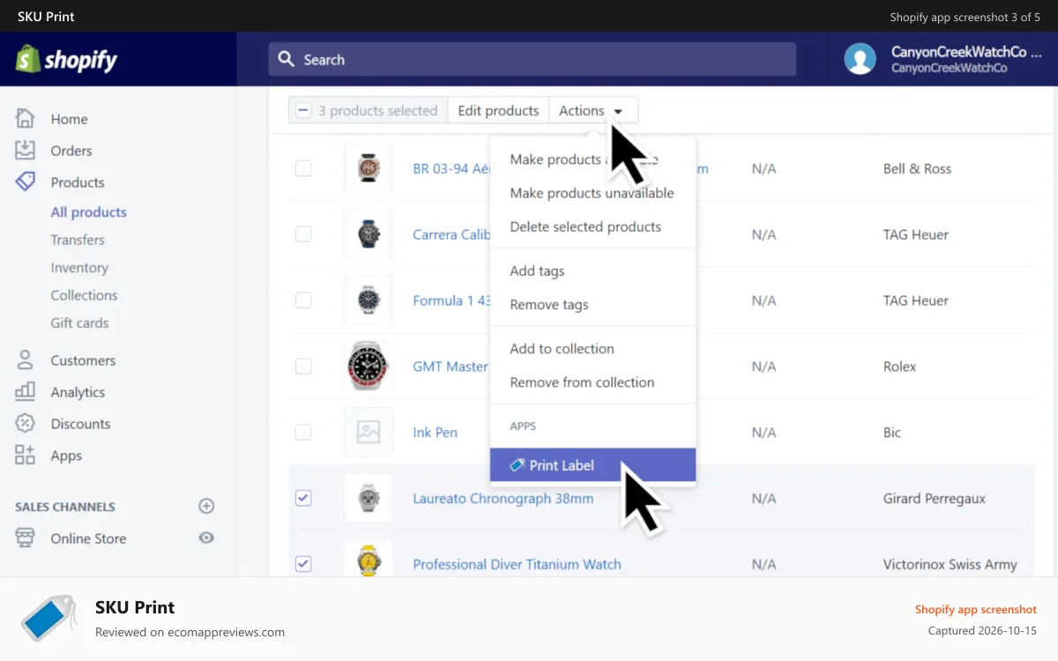
Task: Click the Products tag icon
Action: (26, 182)
